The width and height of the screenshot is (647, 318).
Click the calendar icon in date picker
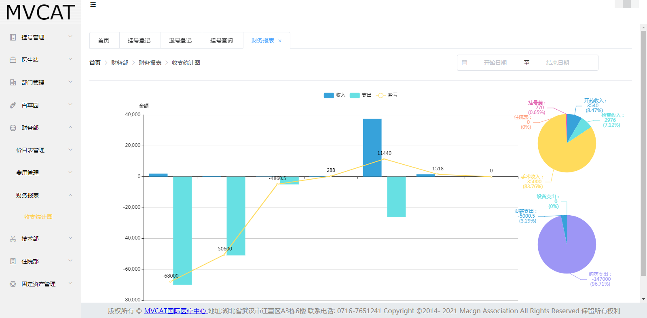[465, 63]
